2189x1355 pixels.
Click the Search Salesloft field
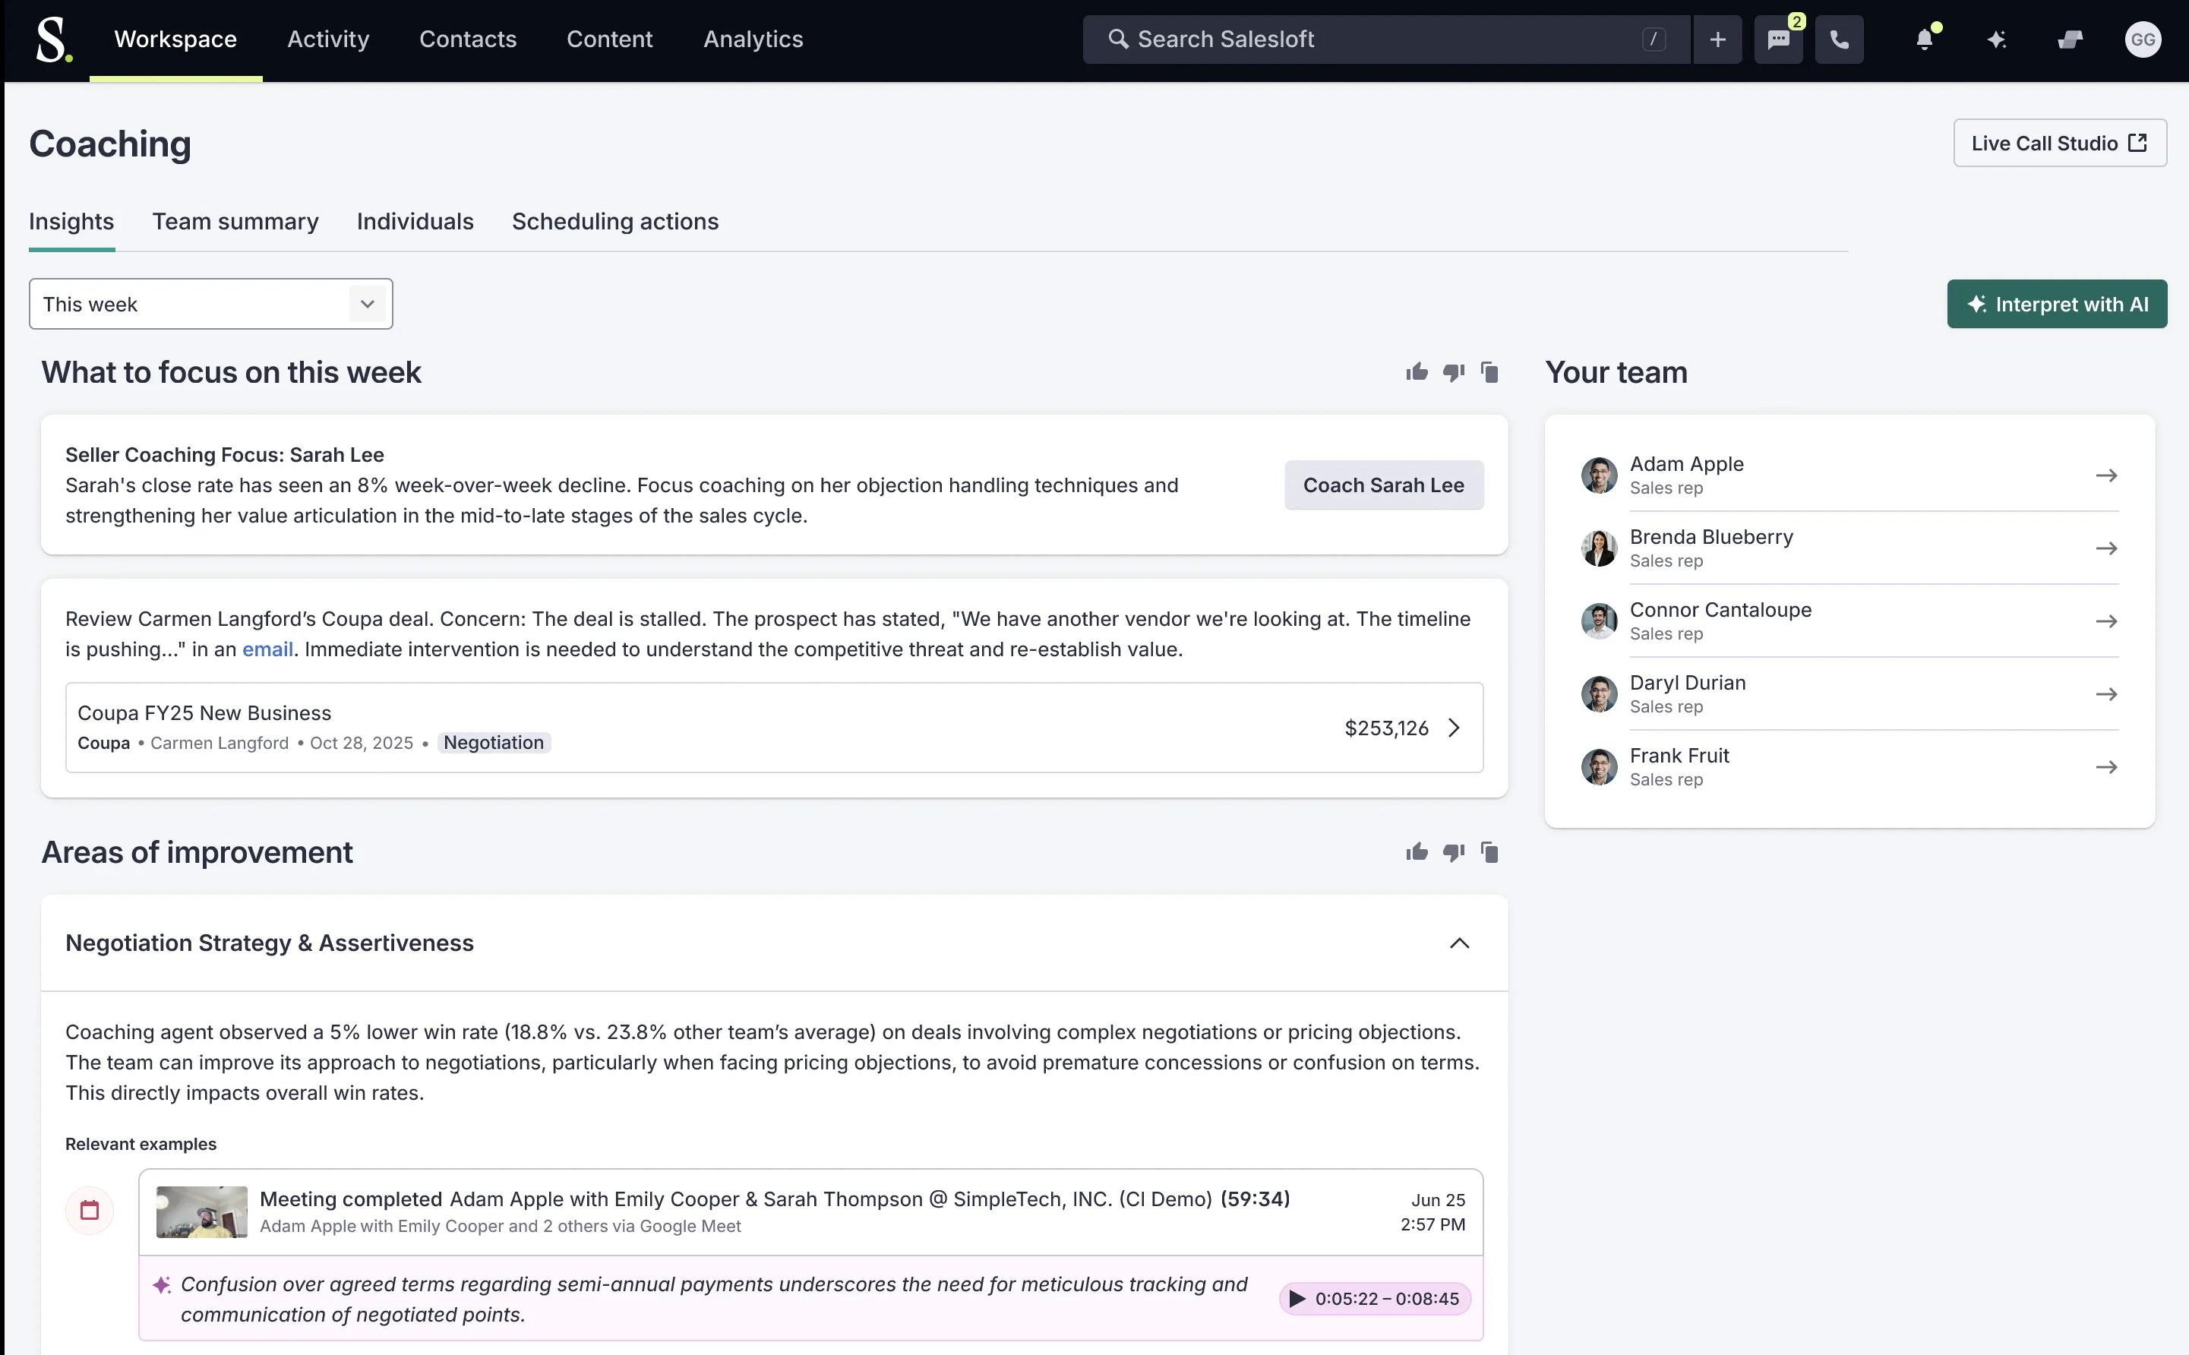(1380, 39)
